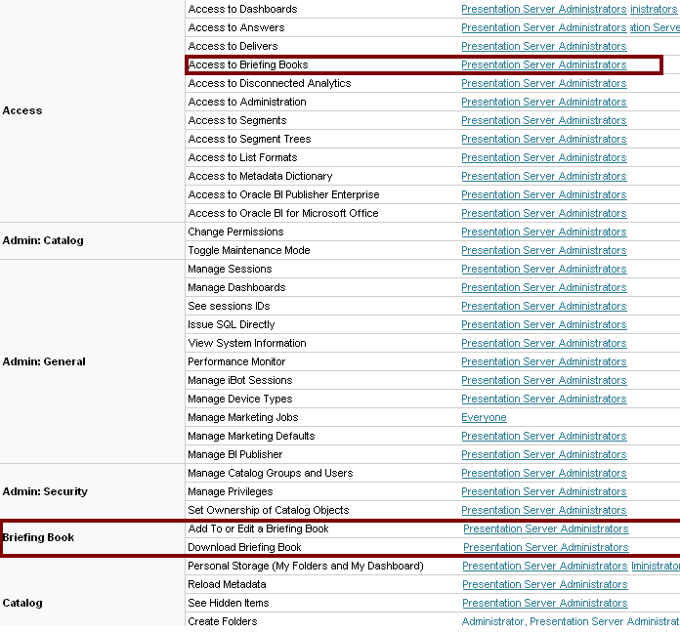Open permissions link for Manage Catalog Groups and Users

pos(544,474)
